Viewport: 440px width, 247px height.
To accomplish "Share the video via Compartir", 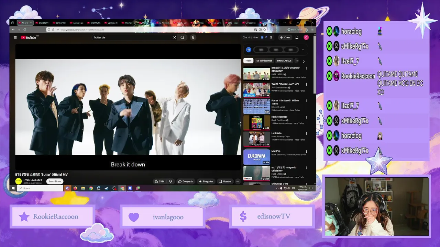I will click(185, 181).
